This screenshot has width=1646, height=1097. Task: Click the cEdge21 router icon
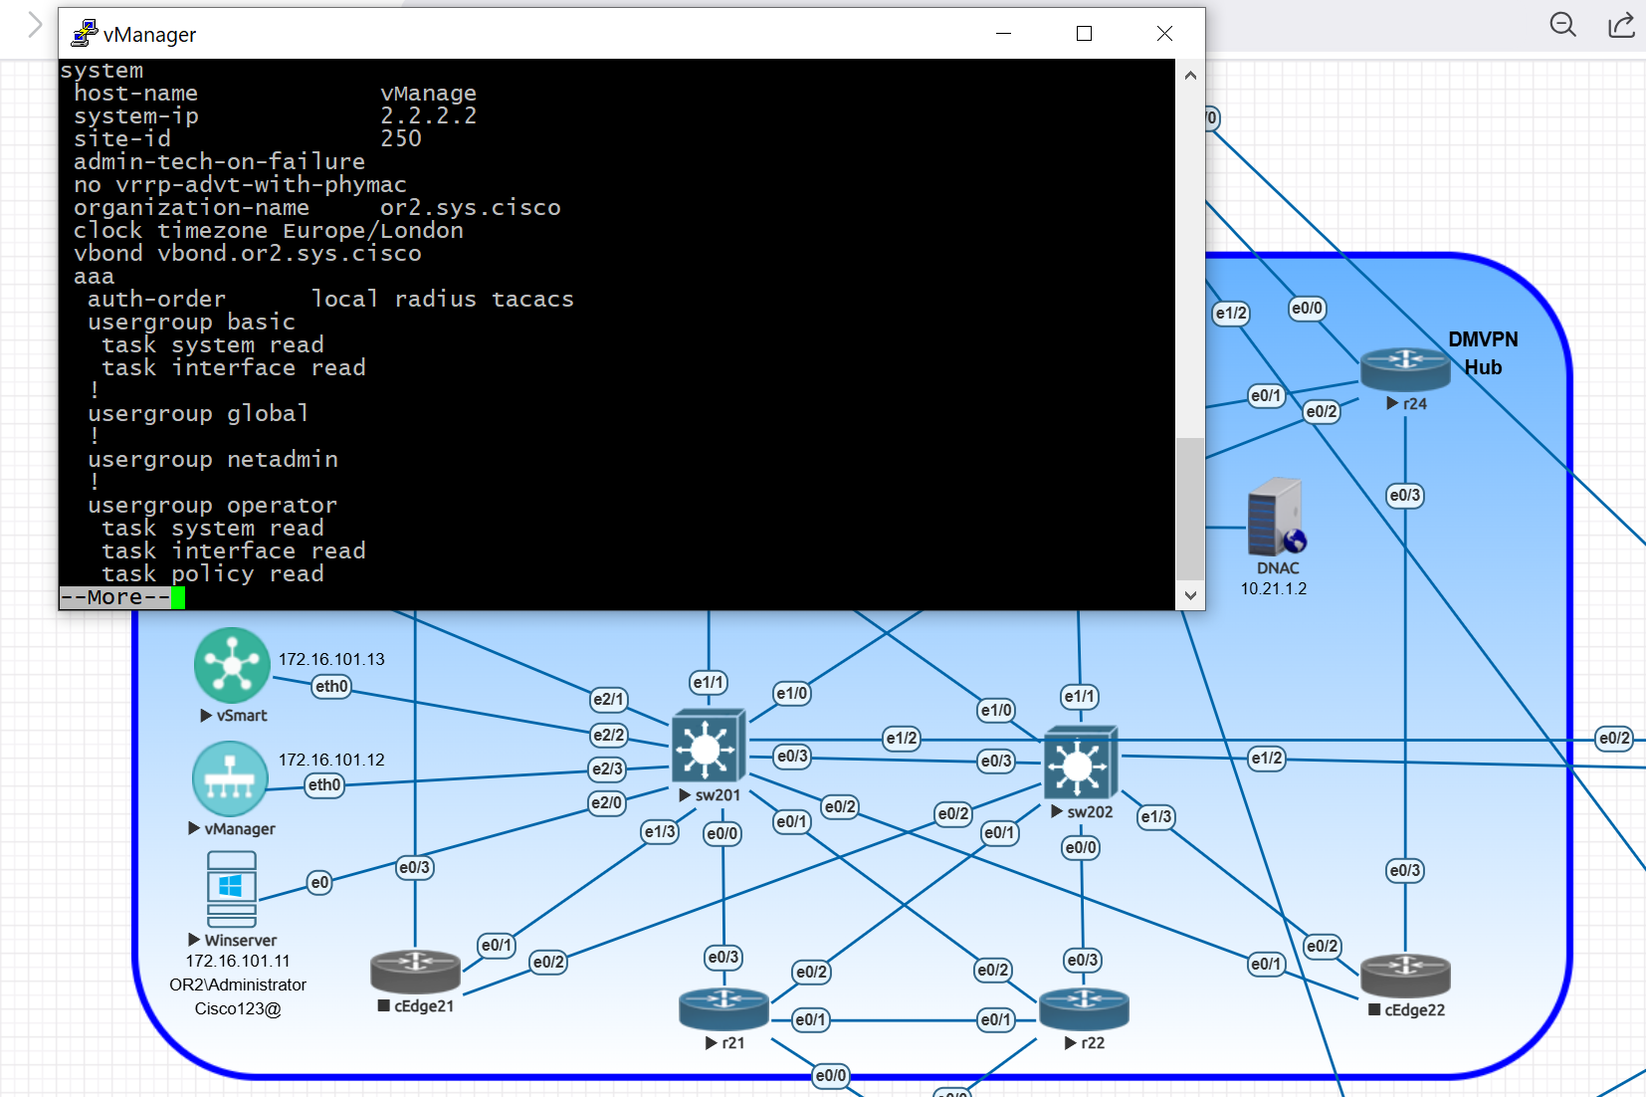[x=415, y=973]
